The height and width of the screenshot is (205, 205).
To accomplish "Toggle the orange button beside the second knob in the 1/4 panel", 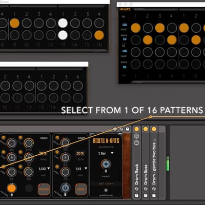I will 57,152.
